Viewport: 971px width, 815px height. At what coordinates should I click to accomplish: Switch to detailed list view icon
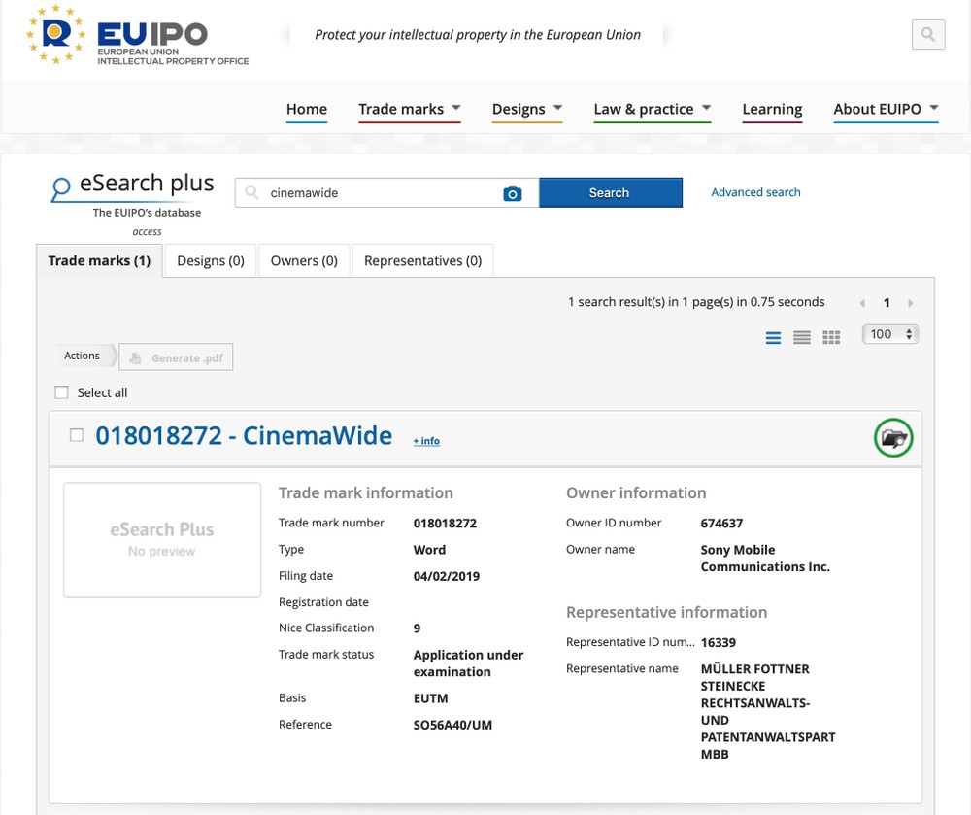point(773,337)
